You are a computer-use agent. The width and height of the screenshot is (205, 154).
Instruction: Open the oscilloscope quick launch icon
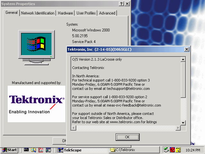pos(48,150)
